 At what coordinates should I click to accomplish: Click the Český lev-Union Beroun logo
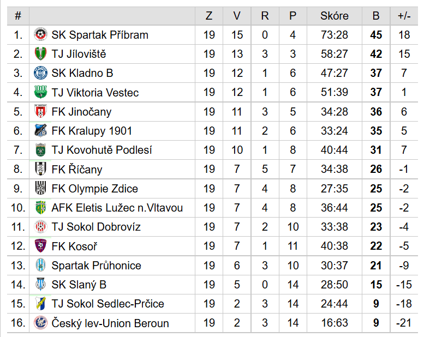click(40, 323)
